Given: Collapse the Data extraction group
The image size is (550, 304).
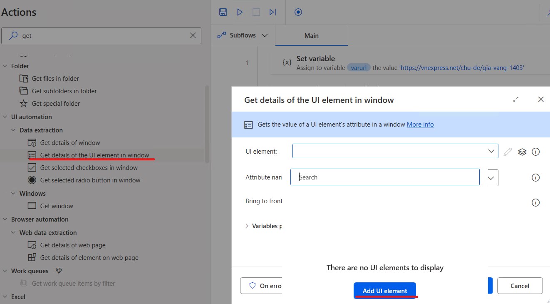Looking at the screenshot, I should [14, 130].
